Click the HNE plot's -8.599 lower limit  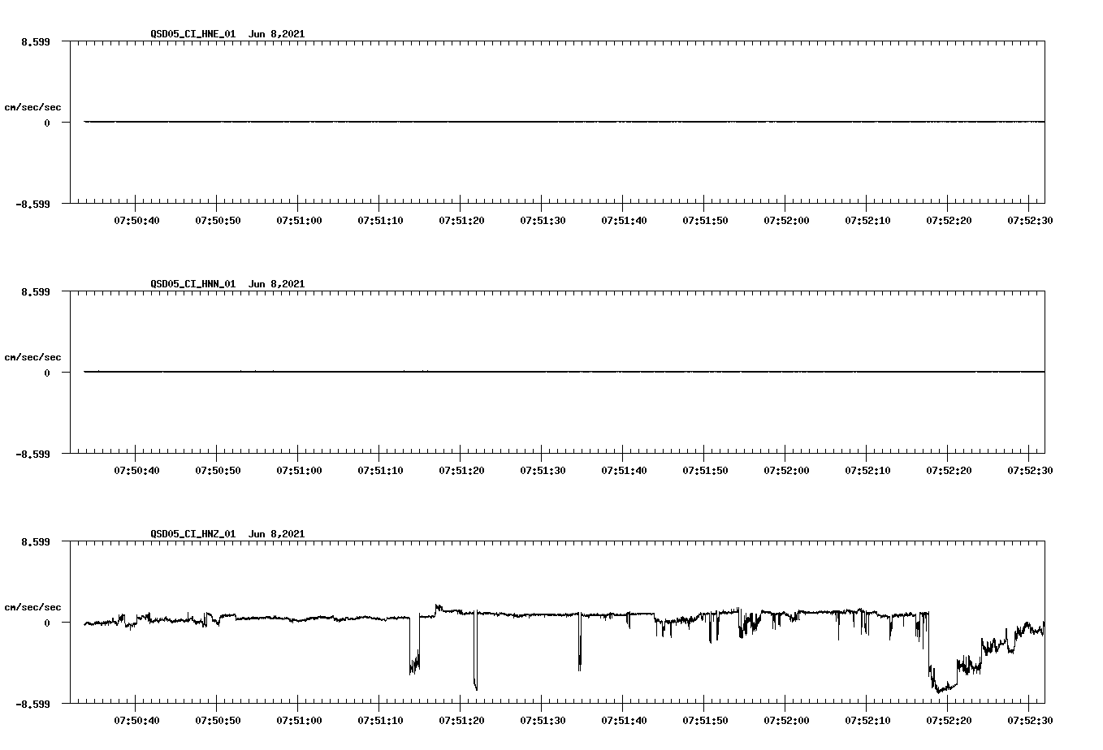pyautogui.click(x=32, y=204)
